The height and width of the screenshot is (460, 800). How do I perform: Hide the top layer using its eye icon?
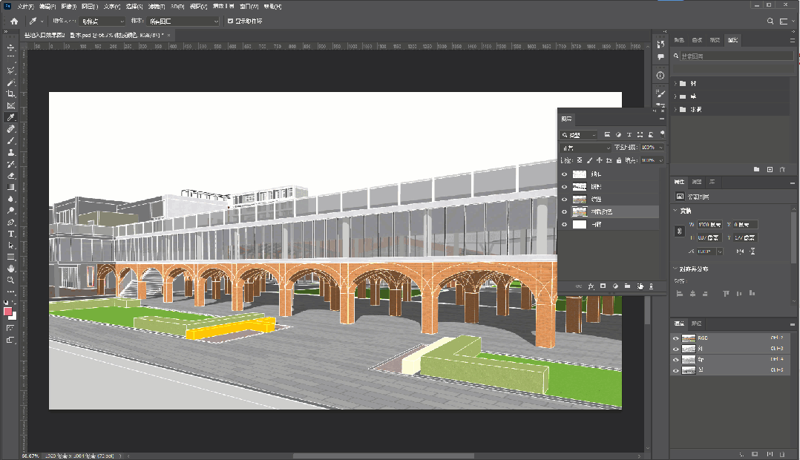(x=564, y=174)
